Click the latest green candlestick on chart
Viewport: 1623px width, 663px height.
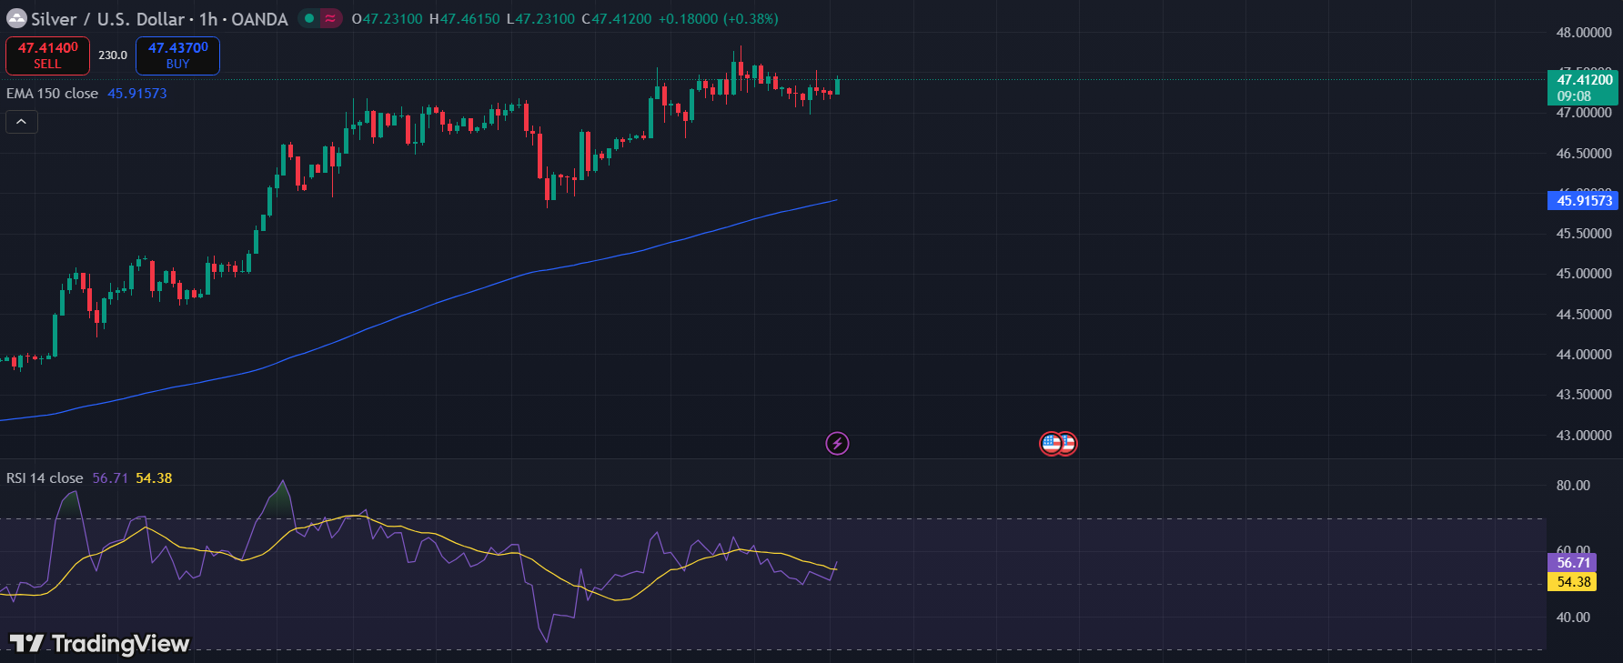point(837,86)
